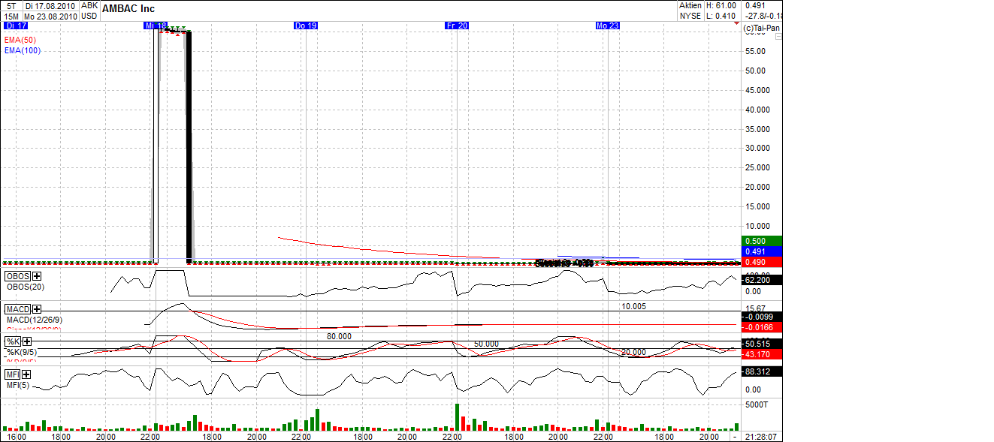Image resolution: width=994 pixels, height=442 pixels.
Task: Select the %K indicator label box
Action: point(13,341)
